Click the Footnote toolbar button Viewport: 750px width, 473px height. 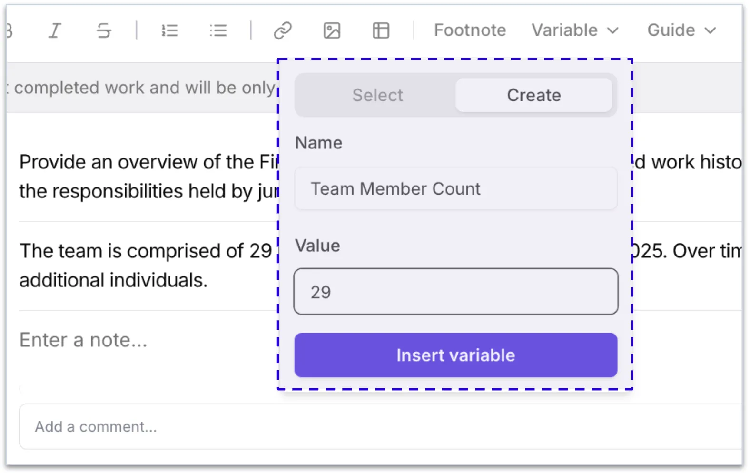[x=470, y=30]
